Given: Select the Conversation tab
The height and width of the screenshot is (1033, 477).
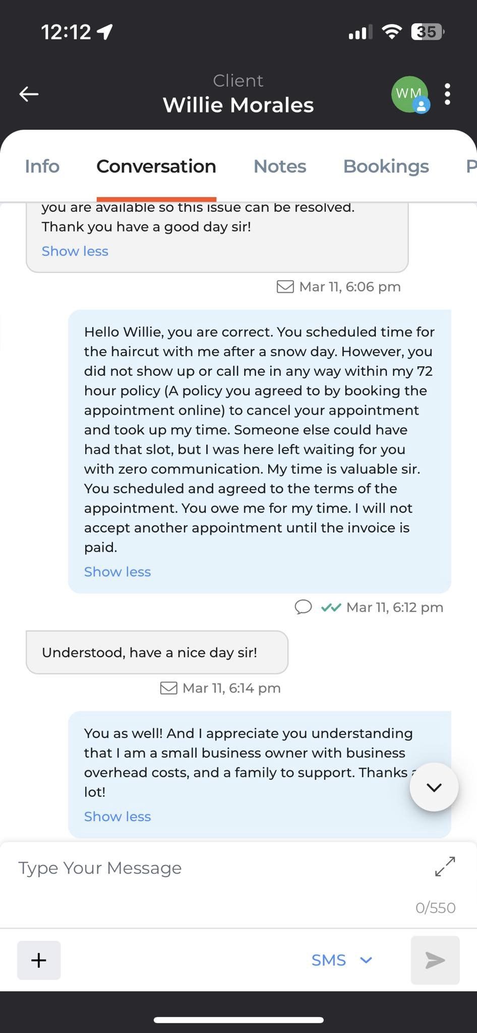Looking at the screenshot, I should coord(156,166).
